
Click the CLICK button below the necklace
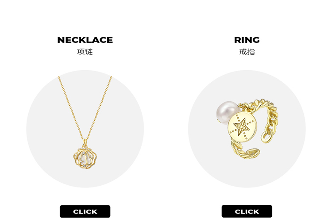point(85,211)
